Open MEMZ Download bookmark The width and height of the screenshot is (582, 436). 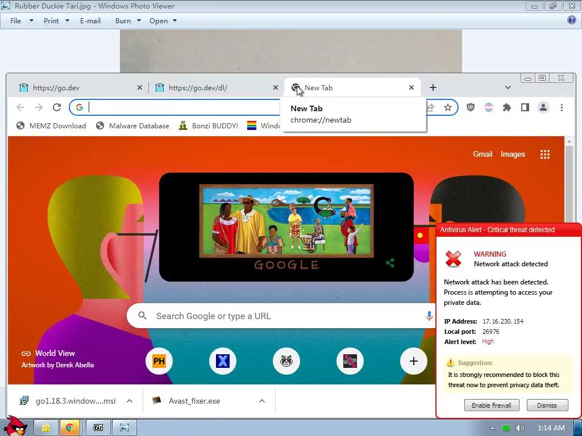click(51, 125)
